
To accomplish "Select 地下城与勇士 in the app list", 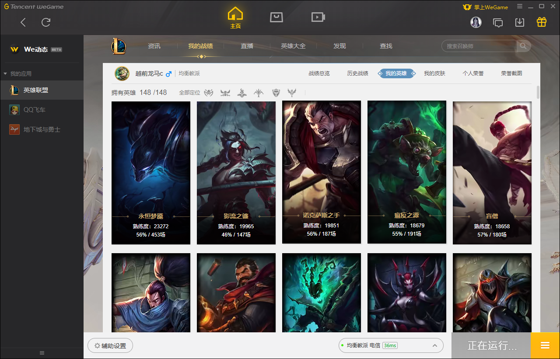I will 42,129.
